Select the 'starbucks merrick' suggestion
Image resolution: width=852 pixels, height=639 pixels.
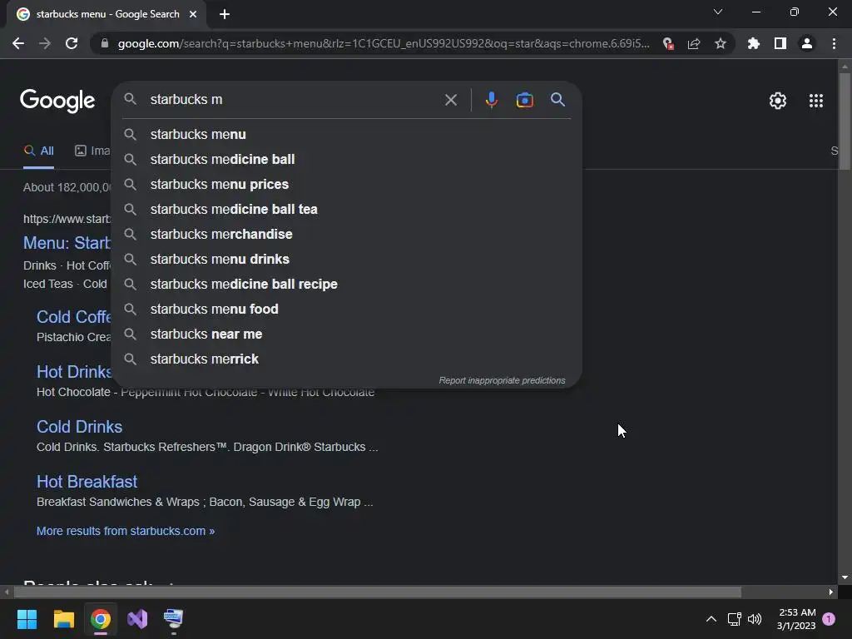pos(347,359)
